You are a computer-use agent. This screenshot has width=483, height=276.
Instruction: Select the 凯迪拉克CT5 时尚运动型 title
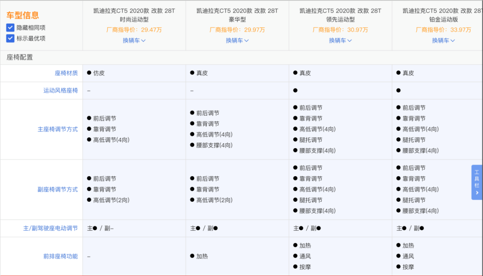click(x=134, y=15)
